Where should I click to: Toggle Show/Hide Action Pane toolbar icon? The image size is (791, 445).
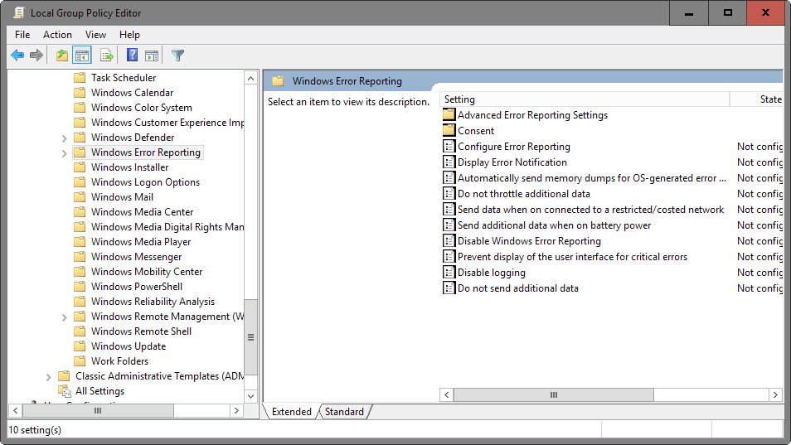click(x=152, y=56)
